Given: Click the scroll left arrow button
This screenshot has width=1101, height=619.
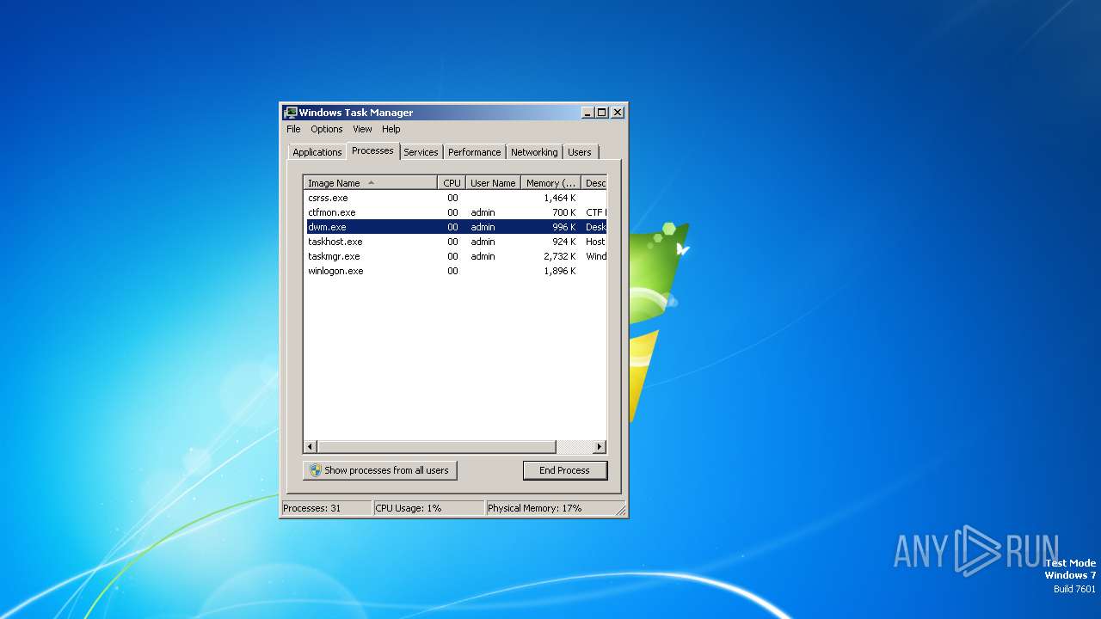Looking at the screenshot, I should point(311,447).
